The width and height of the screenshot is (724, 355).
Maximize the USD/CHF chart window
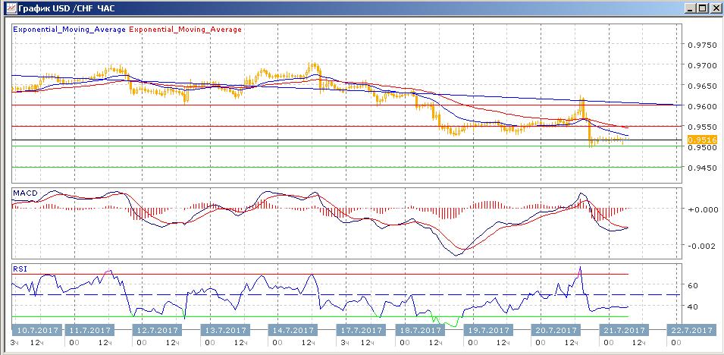click(701, 8)
